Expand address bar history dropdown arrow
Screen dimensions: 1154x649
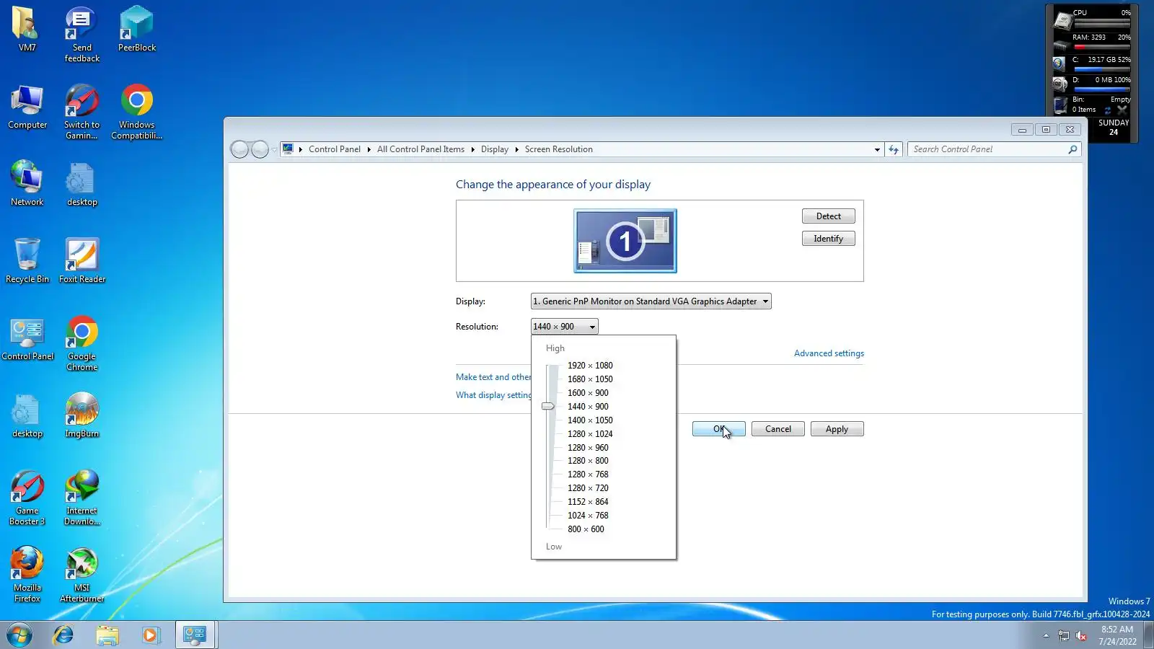pos(877,149)
